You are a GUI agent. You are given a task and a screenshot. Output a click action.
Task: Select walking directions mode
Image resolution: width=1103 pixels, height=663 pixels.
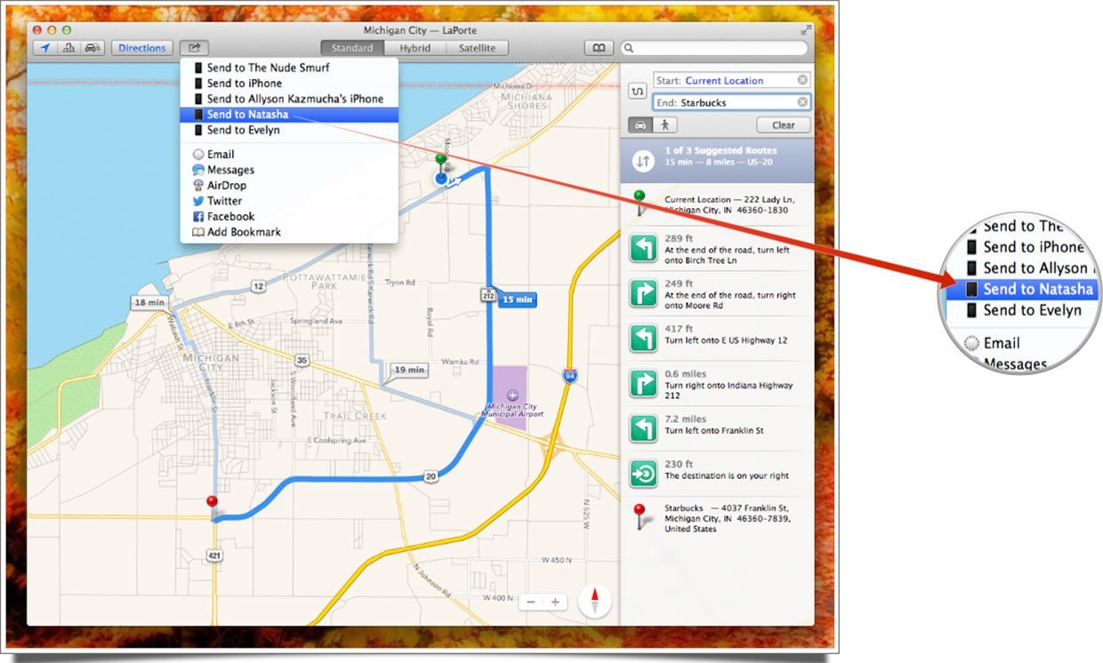click(x=665, y=125)
